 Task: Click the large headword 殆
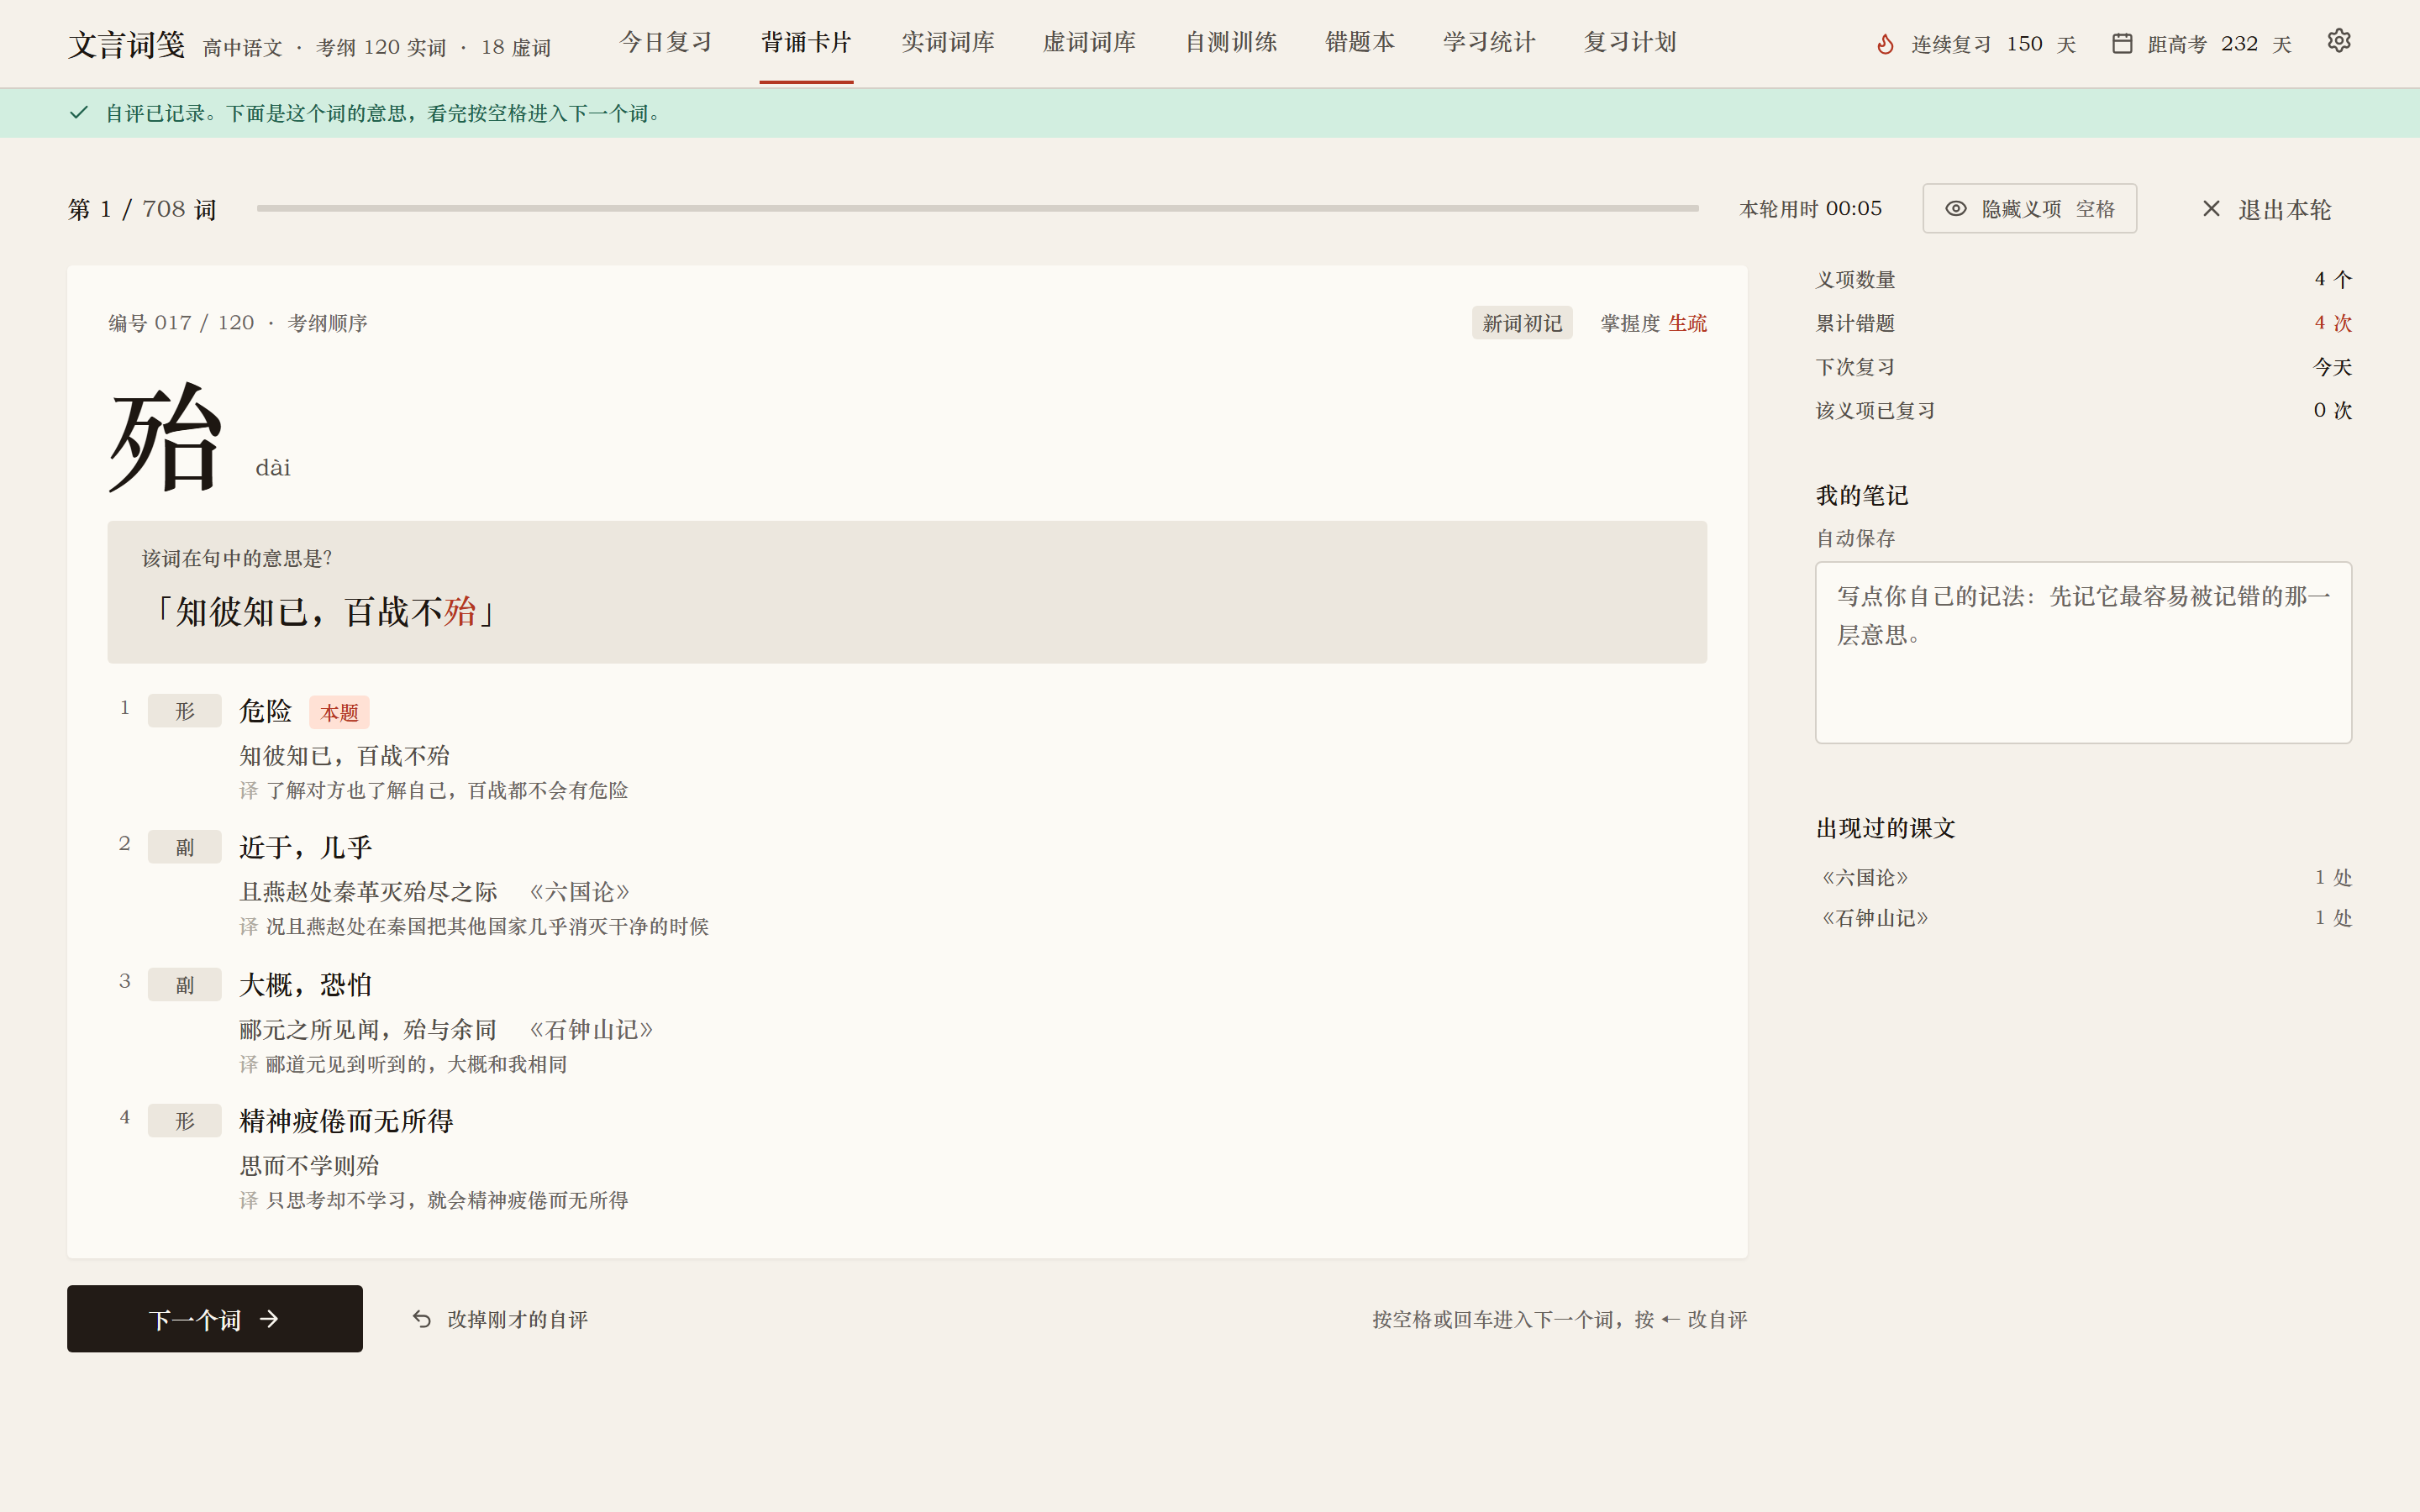point(165,437)
